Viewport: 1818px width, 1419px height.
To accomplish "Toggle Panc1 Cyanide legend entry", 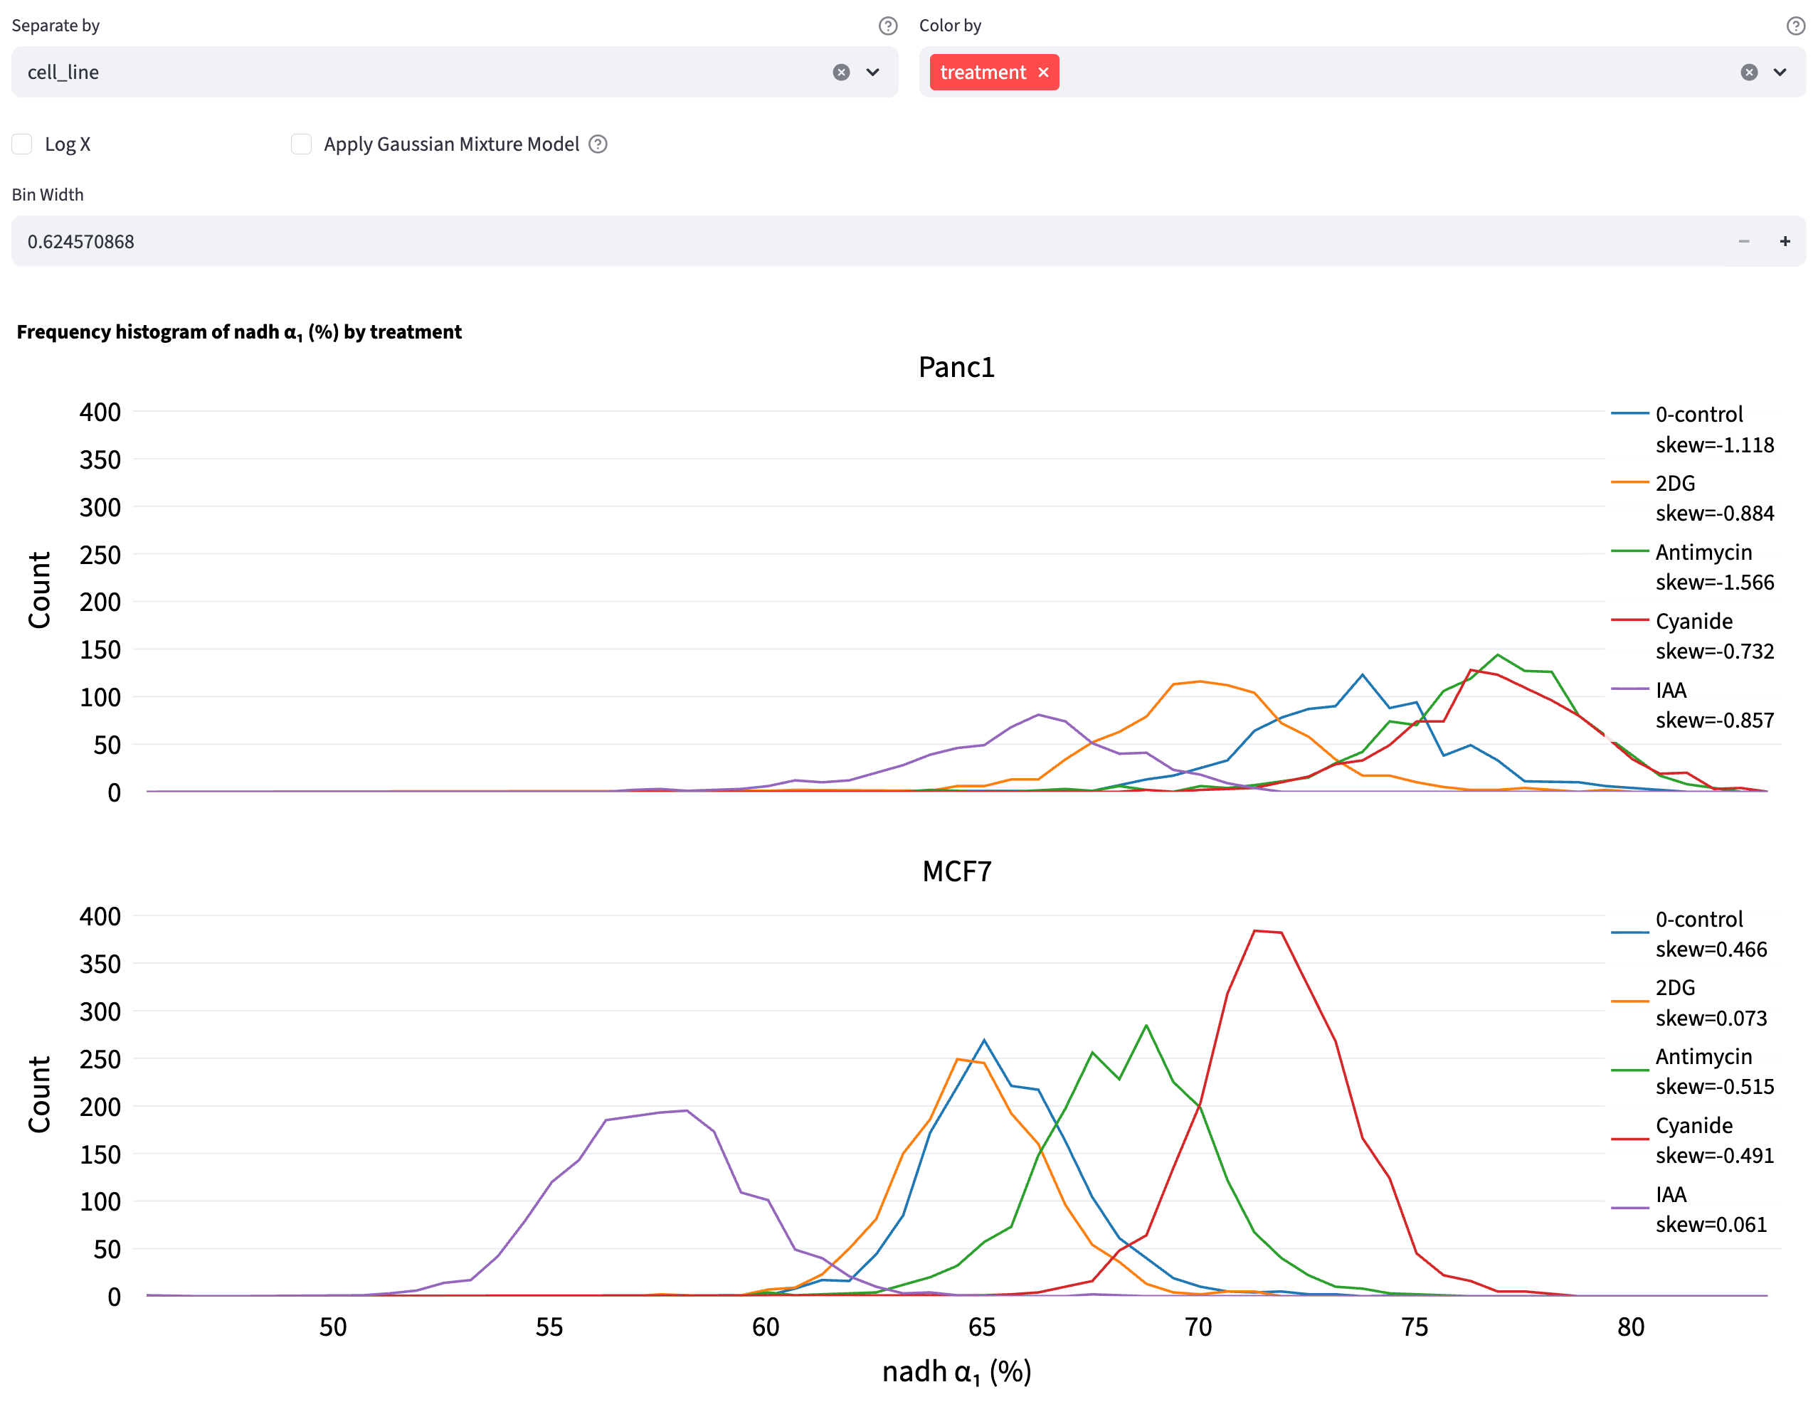I will pos(1693,636).
